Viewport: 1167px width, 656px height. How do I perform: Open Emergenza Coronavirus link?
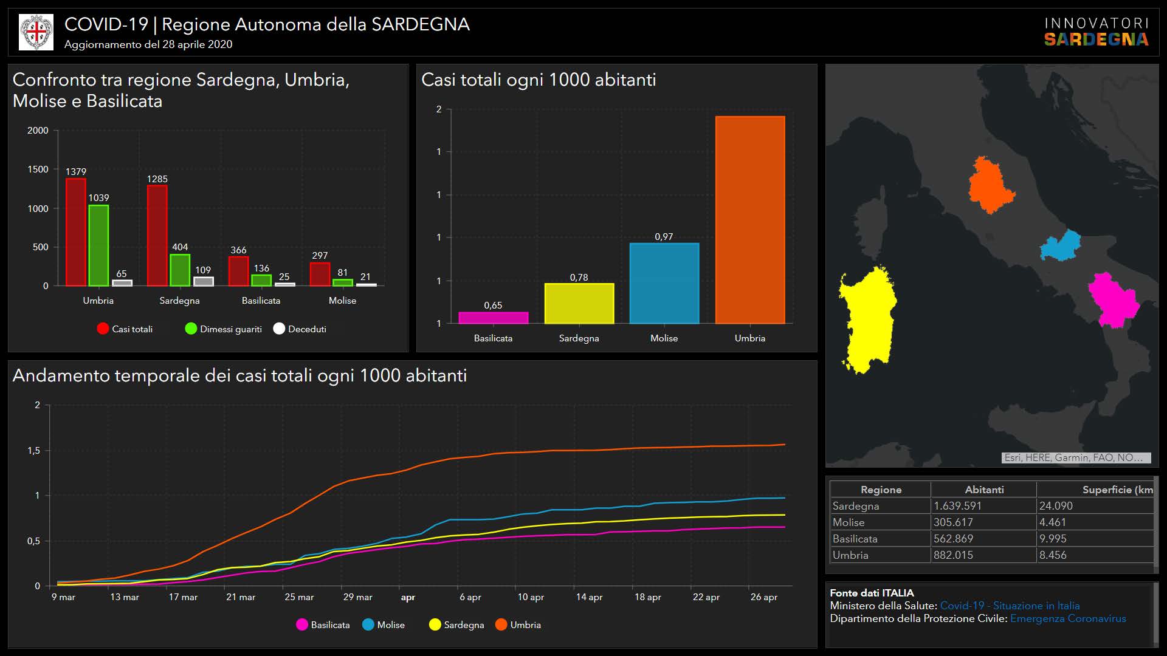pyautogui.click(x=1068, y=618)
